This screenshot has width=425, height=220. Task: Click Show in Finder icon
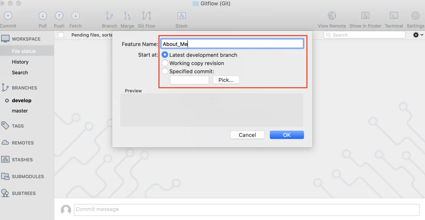365,16
